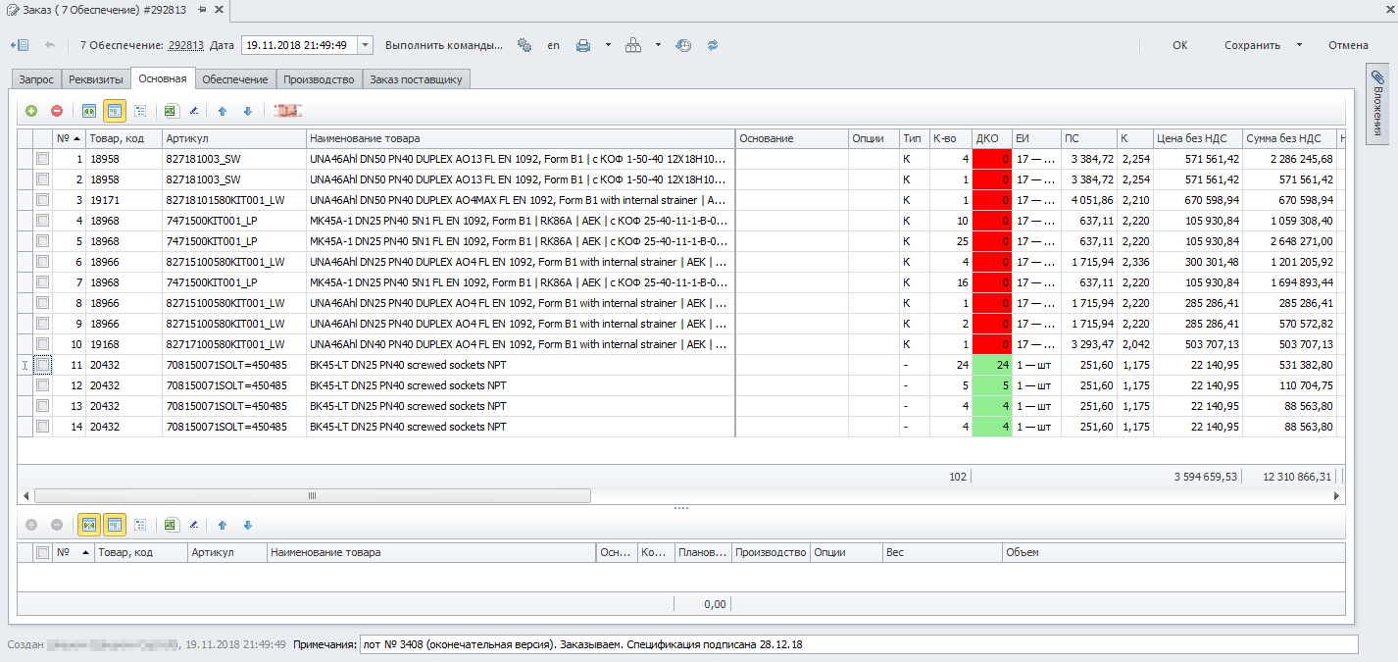Click the blue refresh arrows icon
This screenshot has width=1398, height=662.
click(x=713, y=45)
